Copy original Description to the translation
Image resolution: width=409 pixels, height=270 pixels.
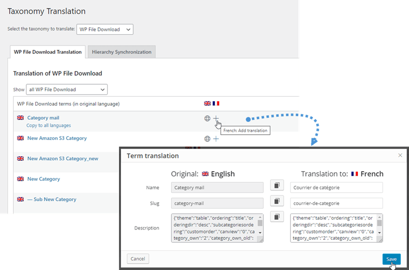pos(277,217)
